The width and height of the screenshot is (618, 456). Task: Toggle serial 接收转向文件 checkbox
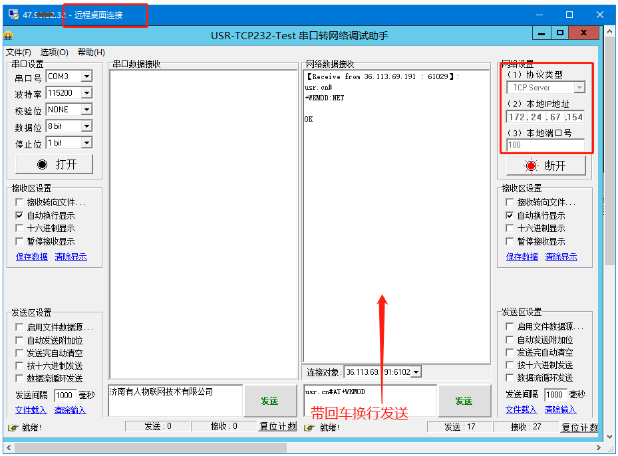coord(19,202)
